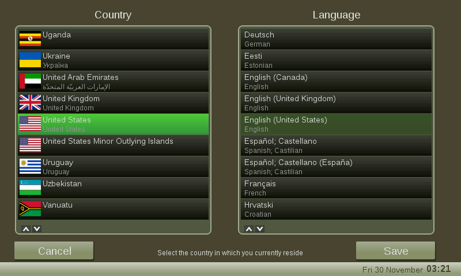Screen dimensions: 461x276
Task: Select the Uzbekistan flag icon
Action: click(x=30, y=187)
